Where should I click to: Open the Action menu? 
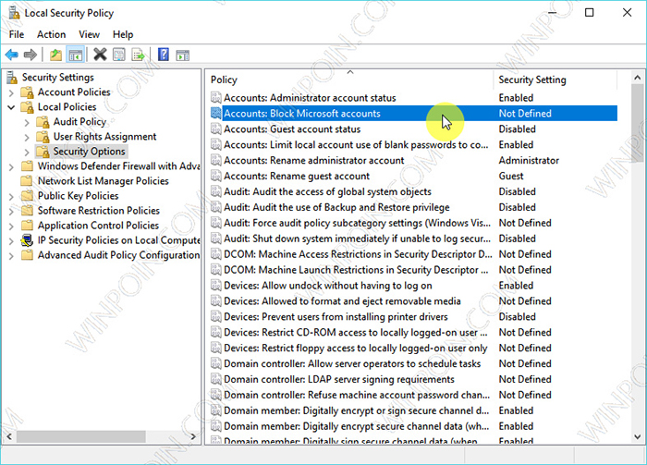click(51, 34)
